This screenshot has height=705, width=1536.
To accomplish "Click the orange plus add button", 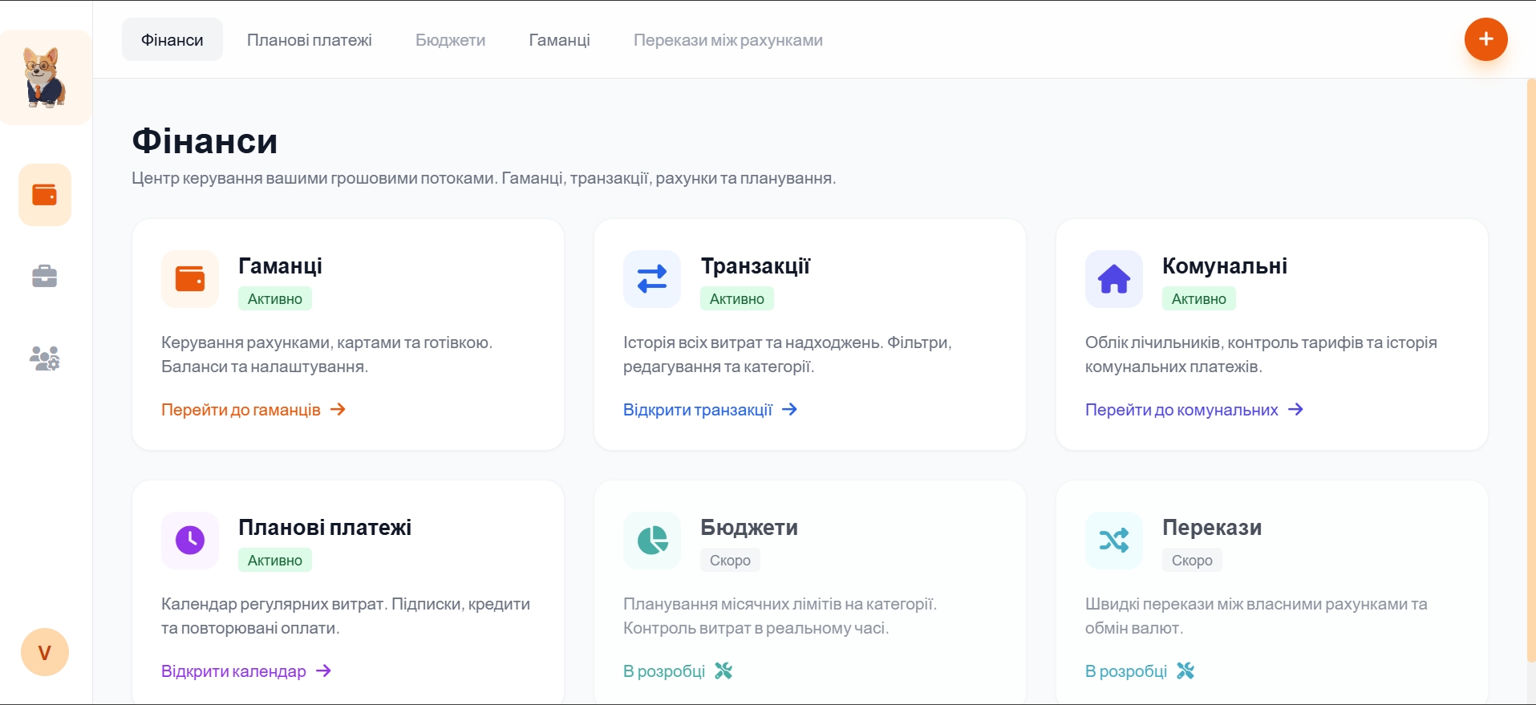I will click(x=1485, y=39).
